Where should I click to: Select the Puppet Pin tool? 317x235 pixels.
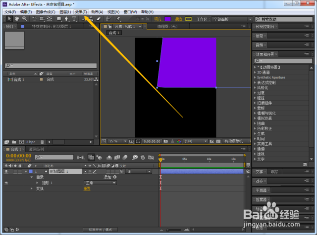[x=118, y=19]
